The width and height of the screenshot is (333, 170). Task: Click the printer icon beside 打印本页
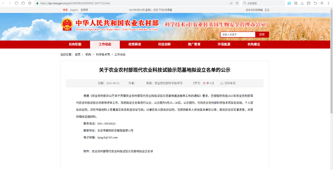tap(222, 83)
